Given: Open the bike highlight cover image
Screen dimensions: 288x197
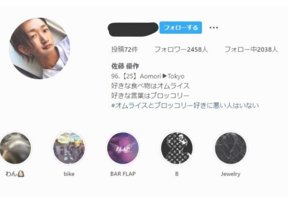Looking at the screenshot, I should pyautogui.click(x=69, y=148).
